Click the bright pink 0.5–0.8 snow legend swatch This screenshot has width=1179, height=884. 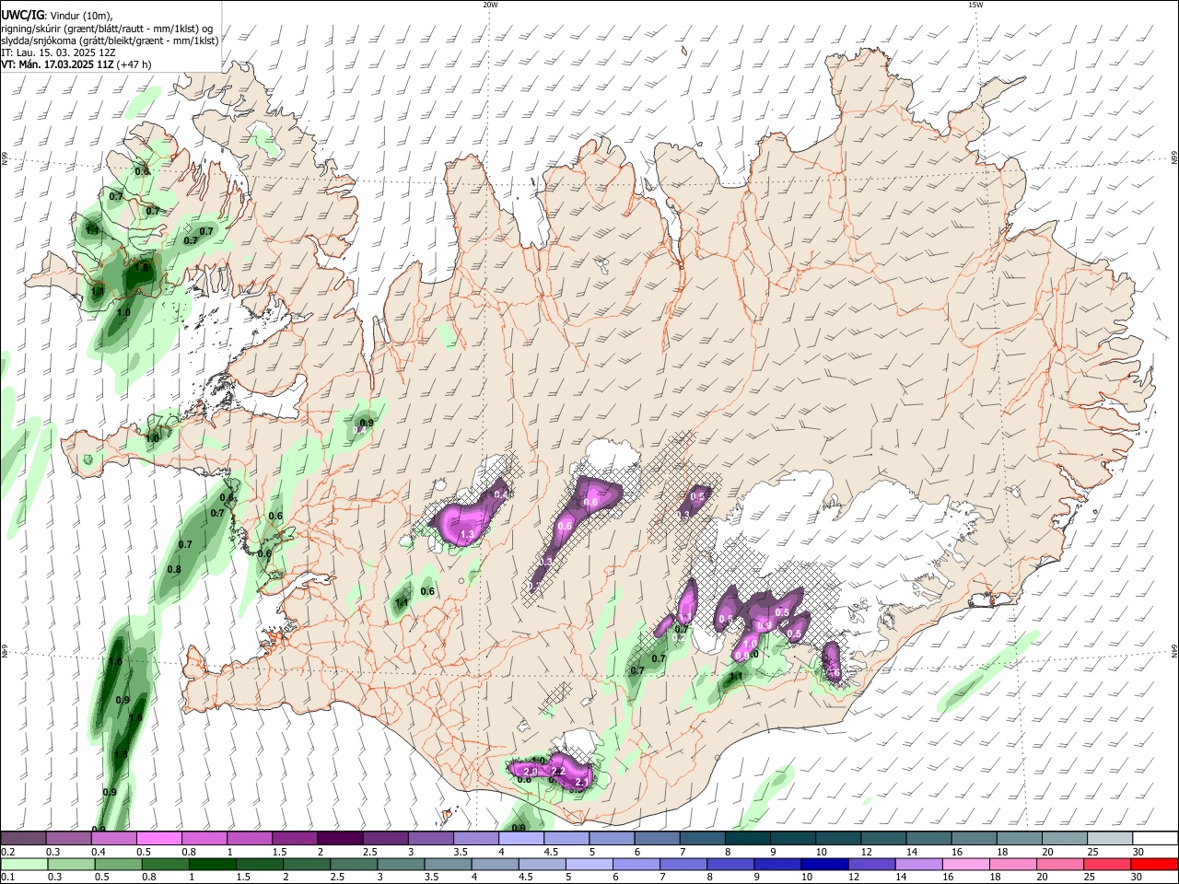pos(159,839)
